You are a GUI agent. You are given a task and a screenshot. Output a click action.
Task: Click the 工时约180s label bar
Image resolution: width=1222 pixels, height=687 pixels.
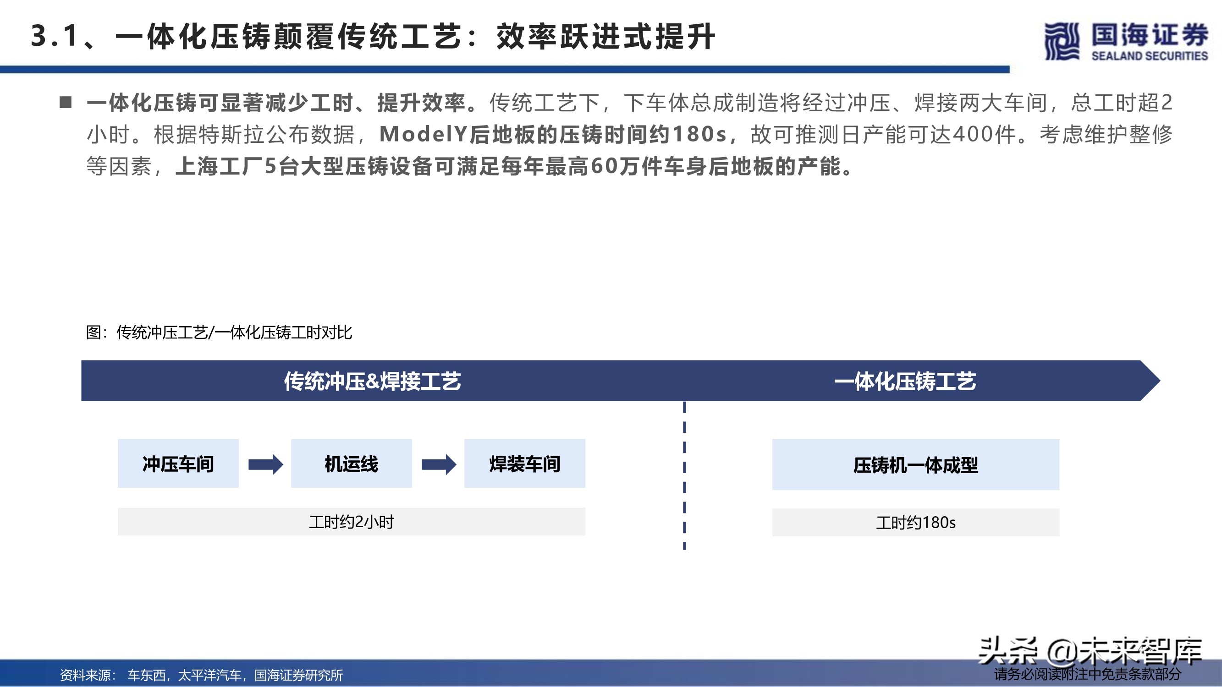915,523
